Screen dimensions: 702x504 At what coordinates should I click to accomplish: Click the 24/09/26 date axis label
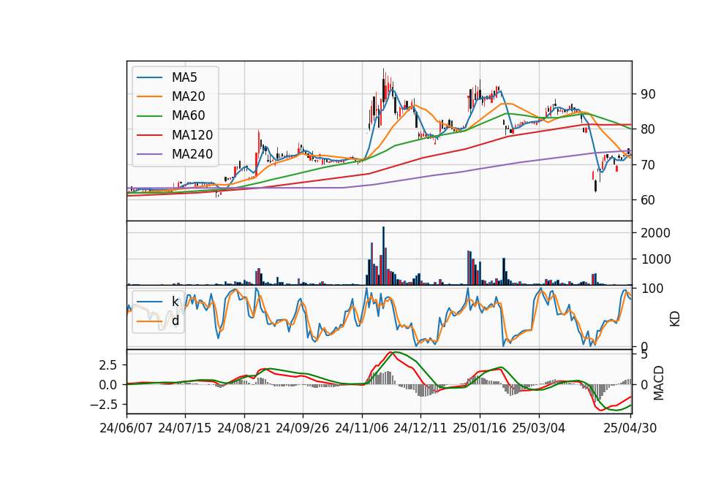[302, 428]
